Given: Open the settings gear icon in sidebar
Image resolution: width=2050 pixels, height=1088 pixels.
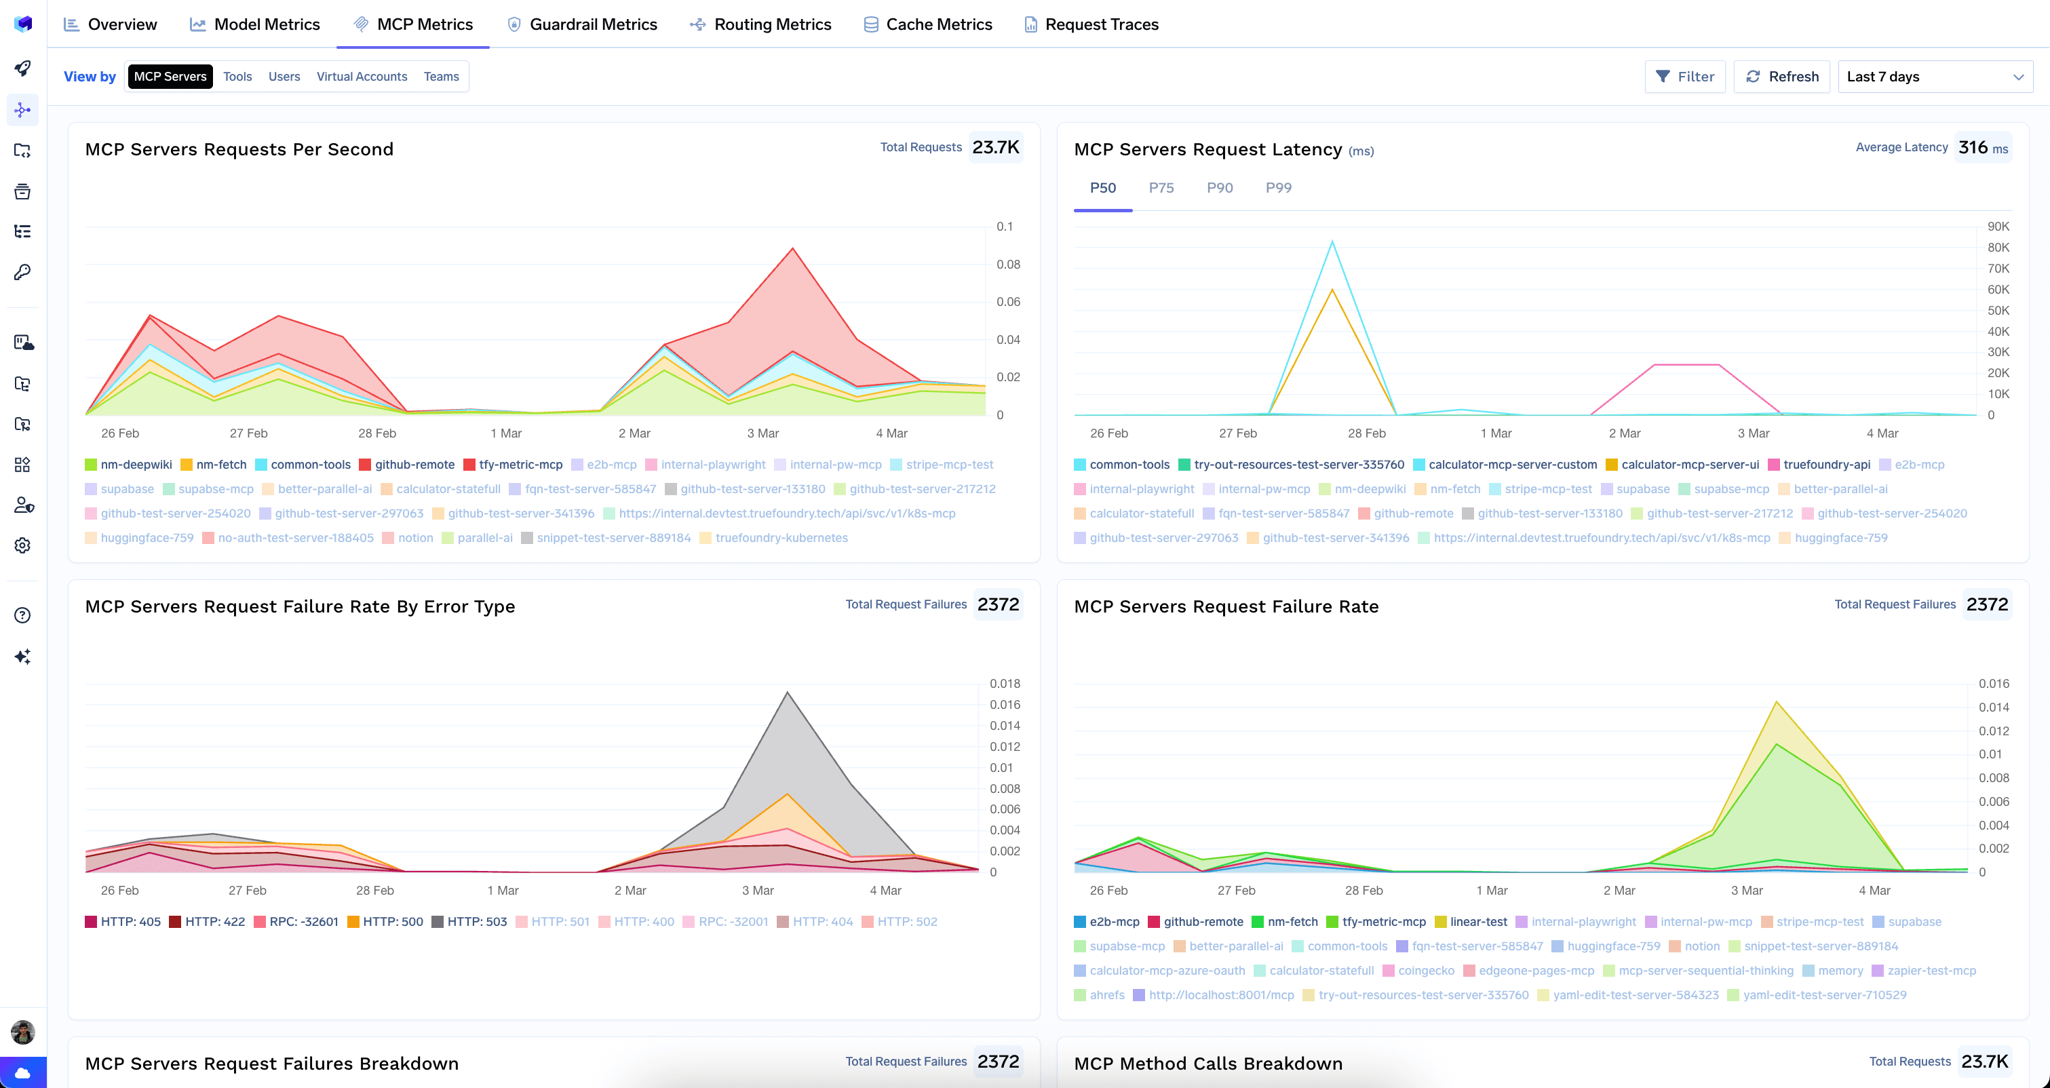Looking at the screenshot, I should click(x=22, y=545).
